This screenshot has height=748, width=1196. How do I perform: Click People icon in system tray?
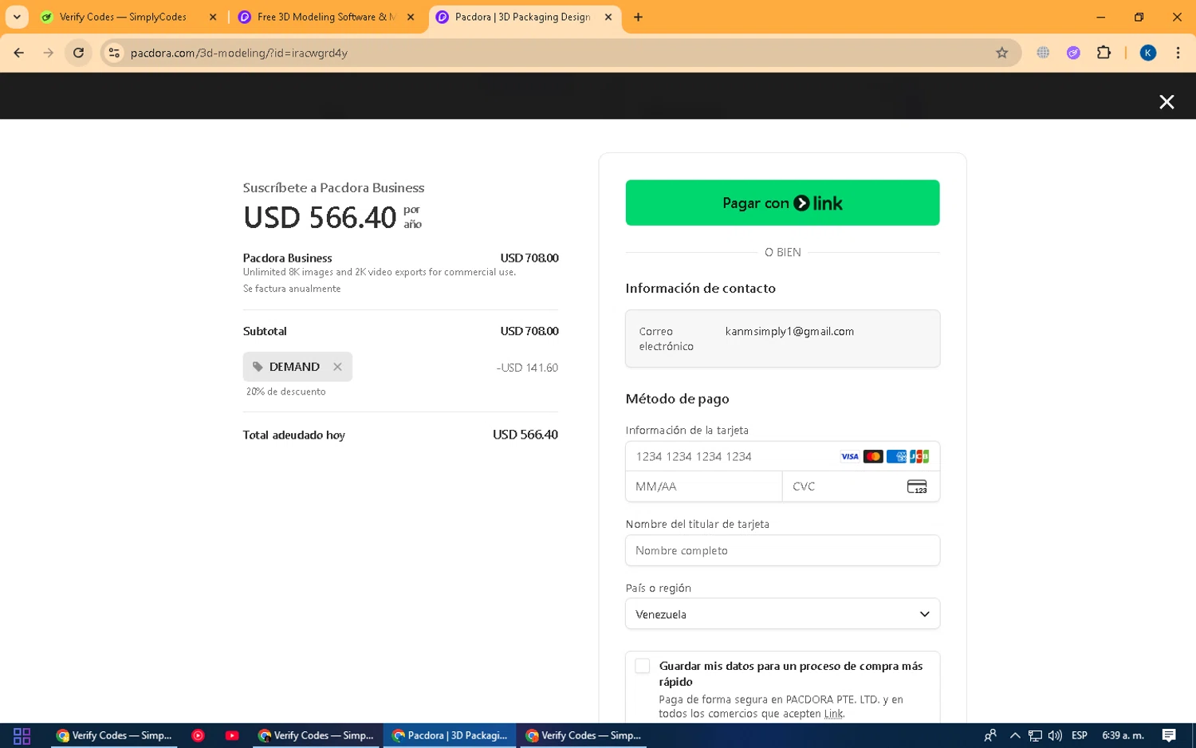(x=990, y=735)
